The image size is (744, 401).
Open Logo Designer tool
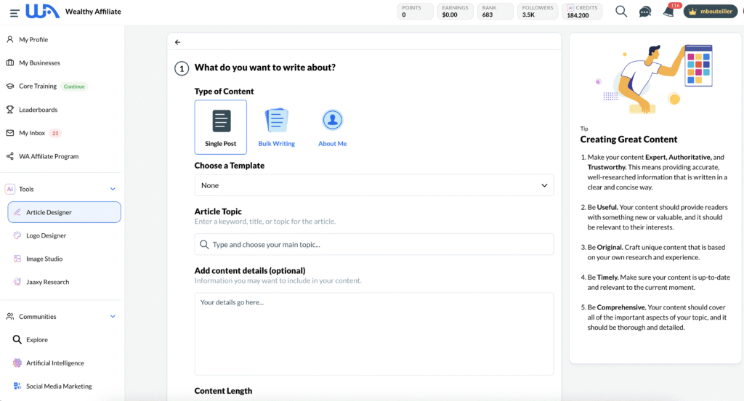46,235
